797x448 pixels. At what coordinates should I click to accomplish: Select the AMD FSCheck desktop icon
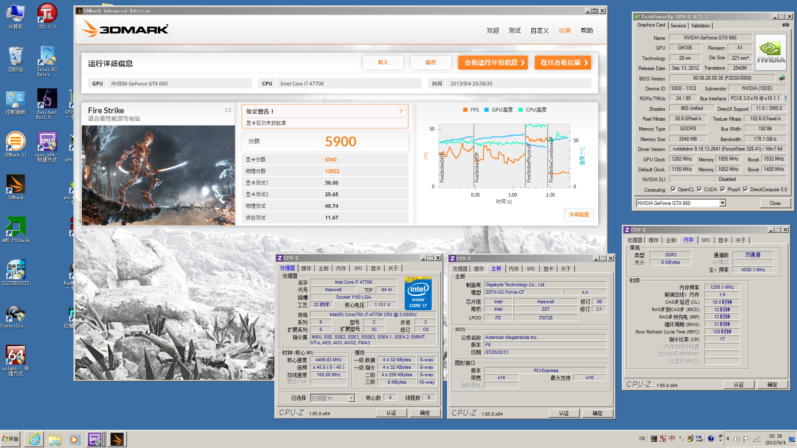[x=16, y=230]
